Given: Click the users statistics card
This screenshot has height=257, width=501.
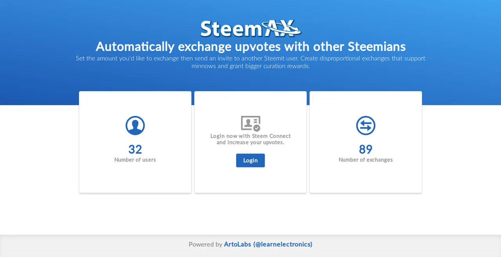Looking at the screenshot, I should point(135,142).
